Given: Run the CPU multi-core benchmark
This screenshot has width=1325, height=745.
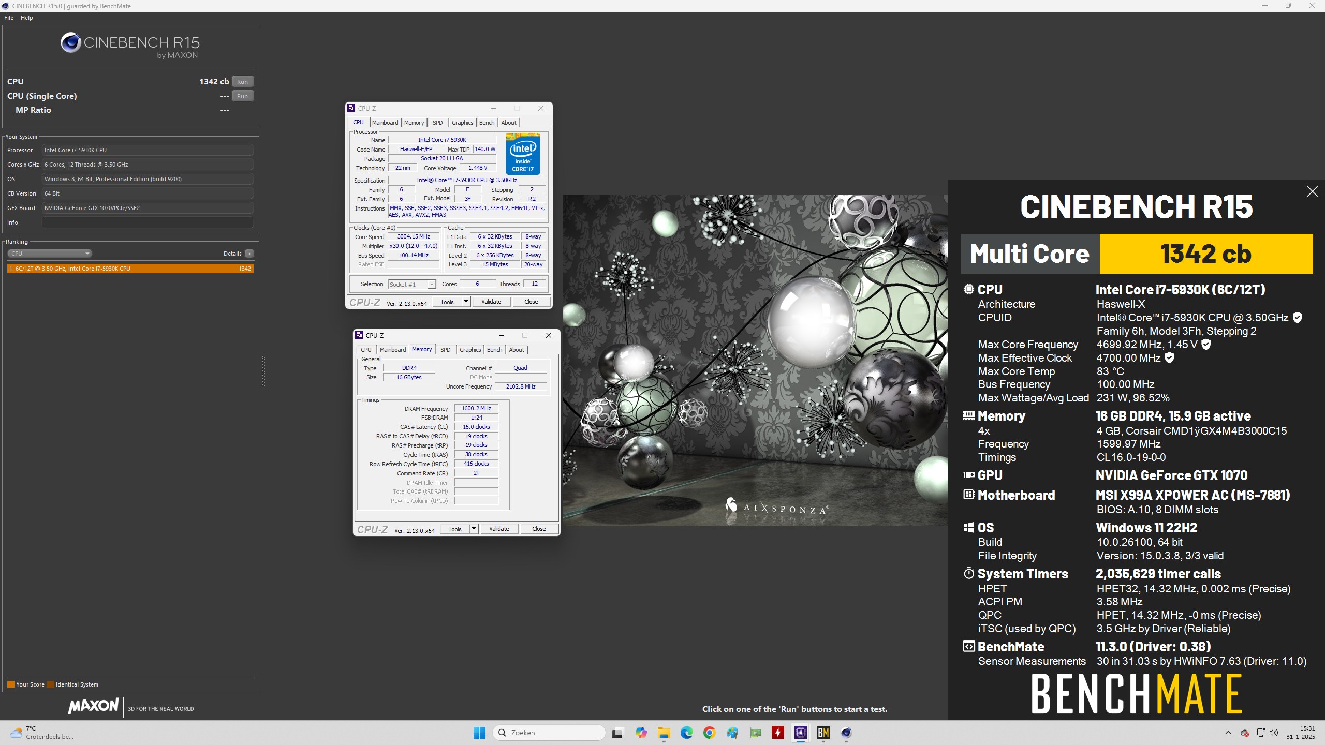Looking at the screenshot, I should click(x=242, y=81).
